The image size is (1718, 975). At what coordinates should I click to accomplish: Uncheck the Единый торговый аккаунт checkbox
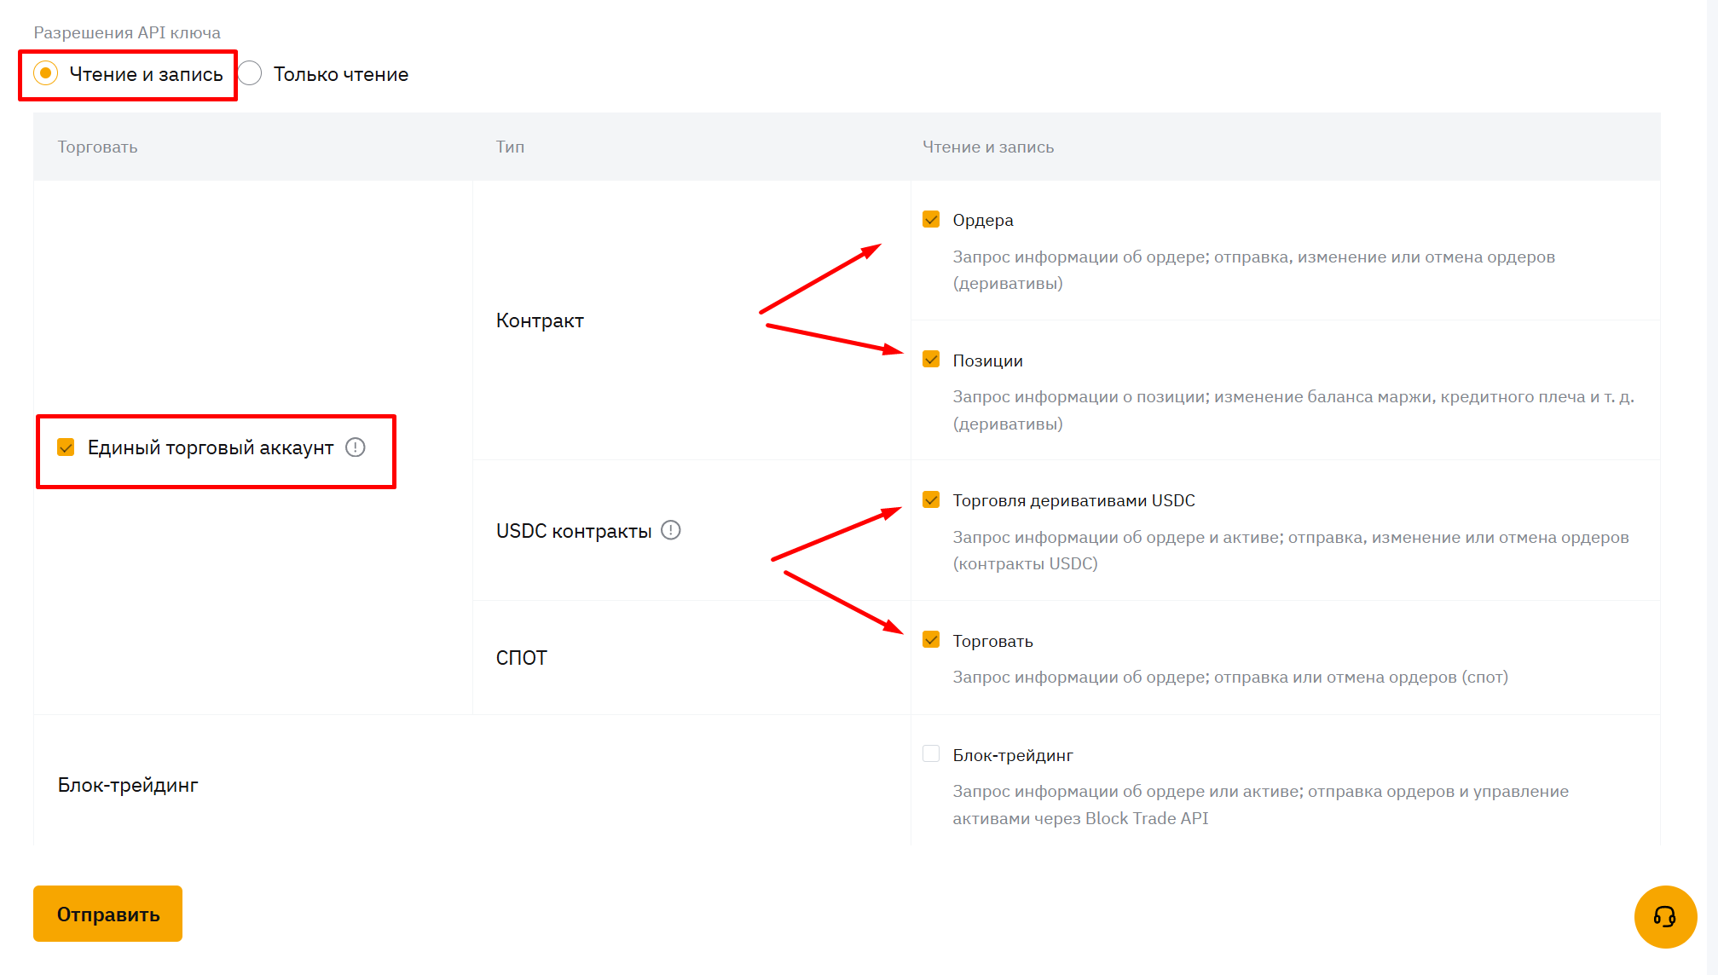(66, 447)
